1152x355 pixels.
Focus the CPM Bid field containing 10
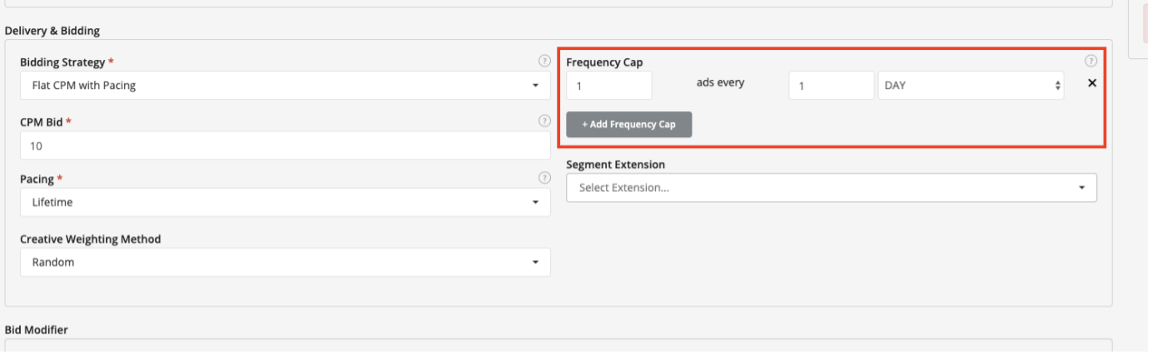[286, 145]
